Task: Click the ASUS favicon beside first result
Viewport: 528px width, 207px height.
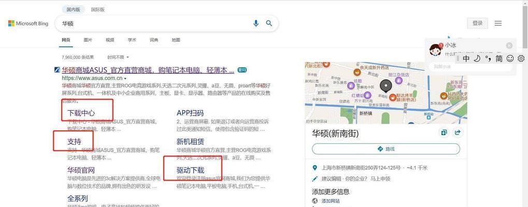Action: pyautogui.click(x=57, y=70)
